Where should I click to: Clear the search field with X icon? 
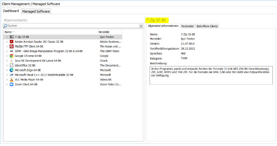tap(141, 26)
